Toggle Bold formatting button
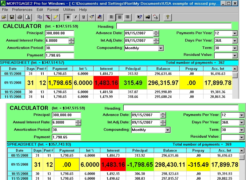The image size is (246, 180). 68,17
